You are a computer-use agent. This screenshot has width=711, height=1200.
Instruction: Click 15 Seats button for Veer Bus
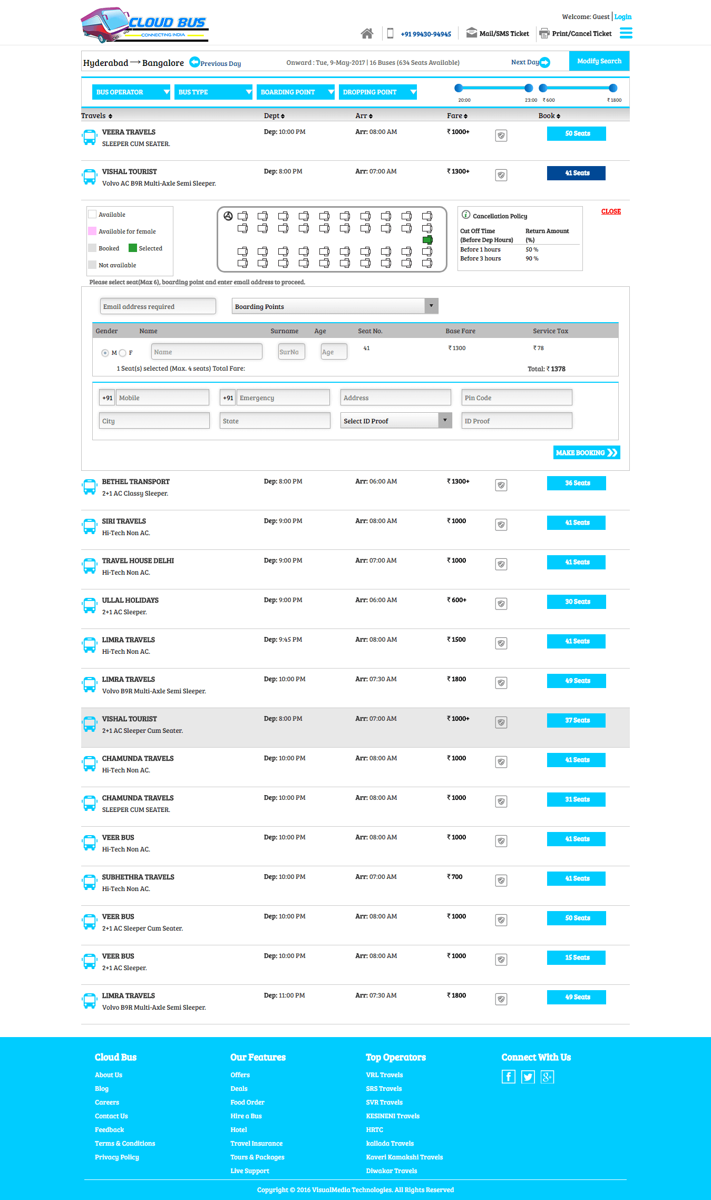(x=577, y=957)
